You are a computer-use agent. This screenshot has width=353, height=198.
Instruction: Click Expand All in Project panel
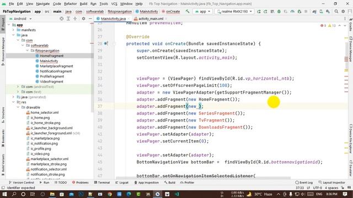click(x=68, y=19)
